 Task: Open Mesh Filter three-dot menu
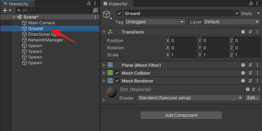(x=257, y=65)
